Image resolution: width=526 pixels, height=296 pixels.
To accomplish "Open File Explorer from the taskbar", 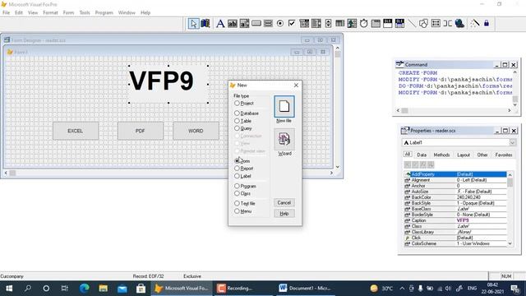I will pyautogui.click(x=103, y=289).
